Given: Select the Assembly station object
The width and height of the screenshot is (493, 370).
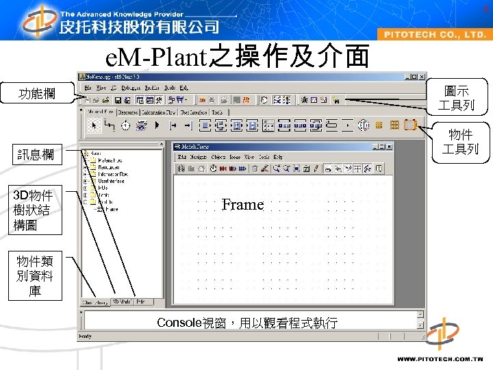Looking at the screenshot, I should coord(237,125).
